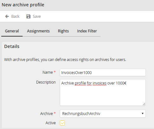Open the Assignments tab
This screenshot has height=129, width=154.
38,31
